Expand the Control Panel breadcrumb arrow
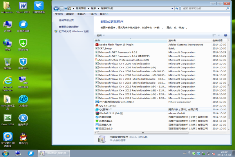The image size is (235, 157). coord(89,8)
